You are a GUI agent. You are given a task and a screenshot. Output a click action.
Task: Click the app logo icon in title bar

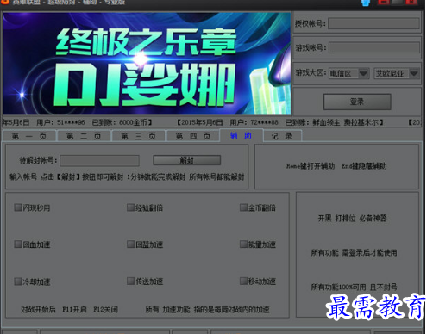(x=5, y=2)
